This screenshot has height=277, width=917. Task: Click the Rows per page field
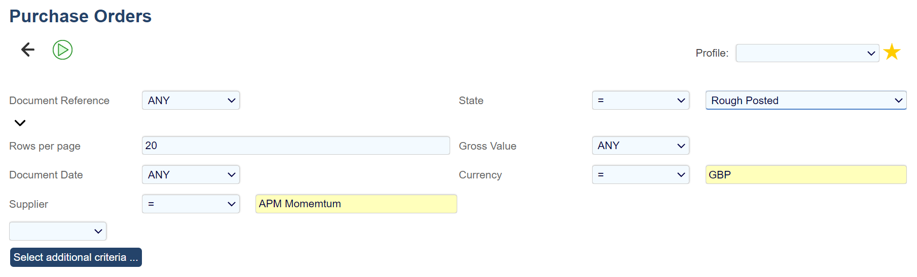296,146
